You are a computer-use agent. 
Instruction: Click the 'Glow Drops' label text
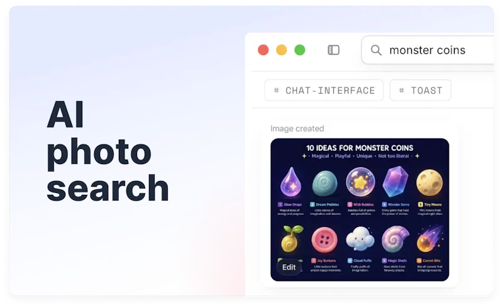(x=292, y=204)
